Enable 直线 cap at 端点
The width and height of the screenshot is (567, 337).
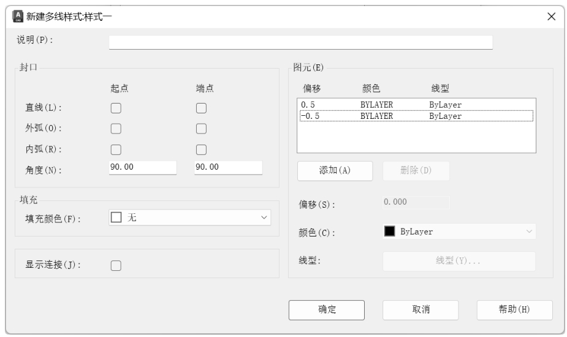tap(200, 108)
